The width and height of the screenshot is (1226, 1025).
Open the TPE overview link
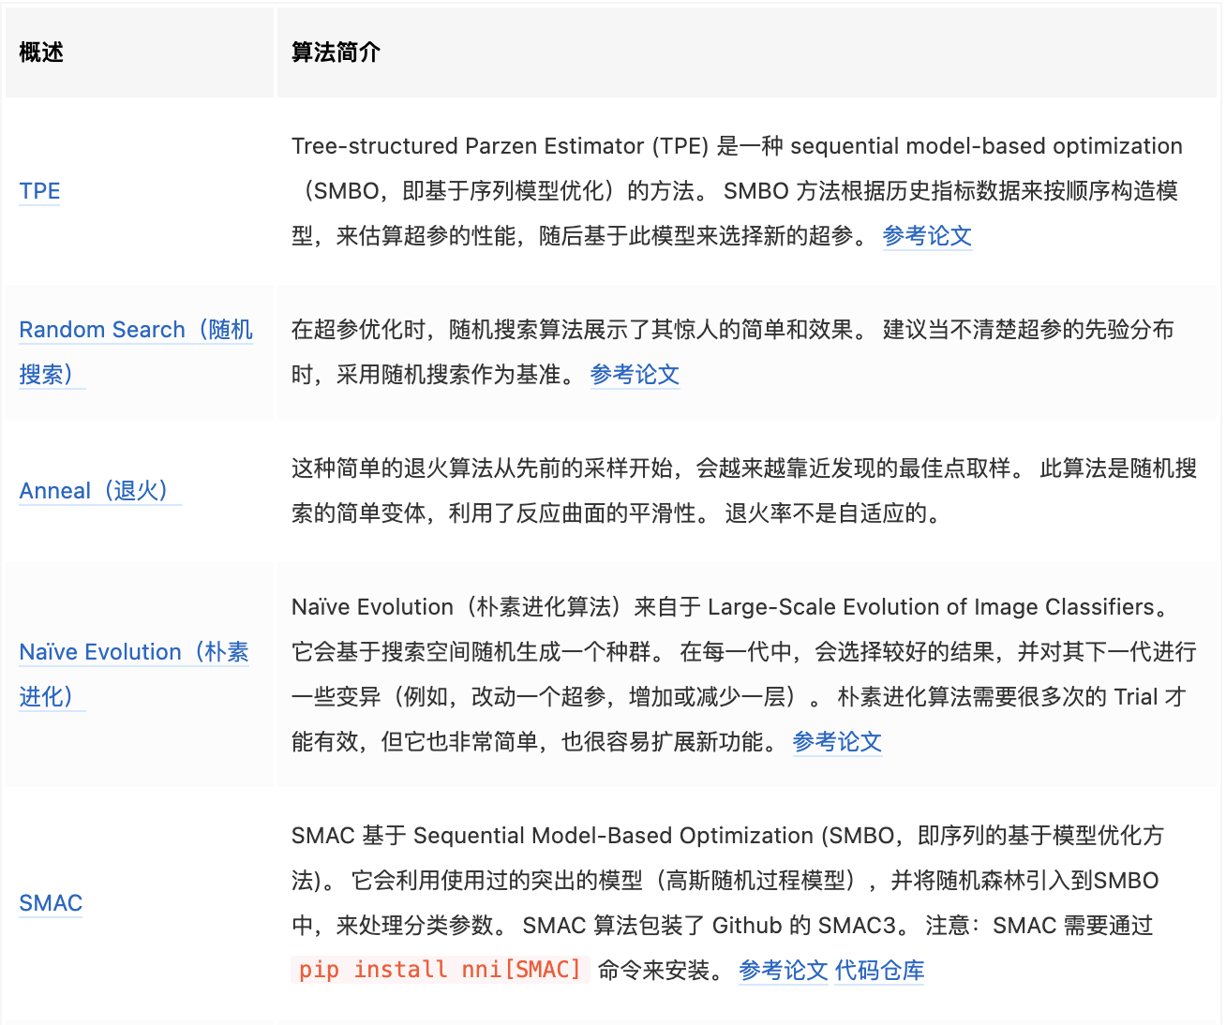tap(38, 191)
